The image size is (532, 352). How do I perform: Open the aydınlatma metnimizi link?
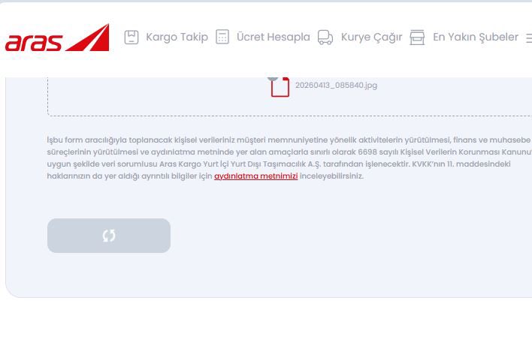[255, 176]
